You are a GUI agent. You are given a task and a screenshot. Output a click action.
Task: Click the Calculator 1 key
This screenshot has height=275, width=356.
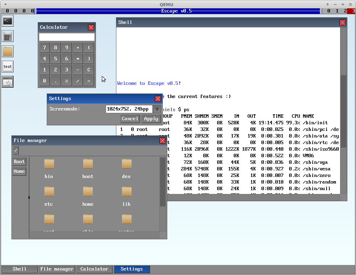(x=44, y=70)
